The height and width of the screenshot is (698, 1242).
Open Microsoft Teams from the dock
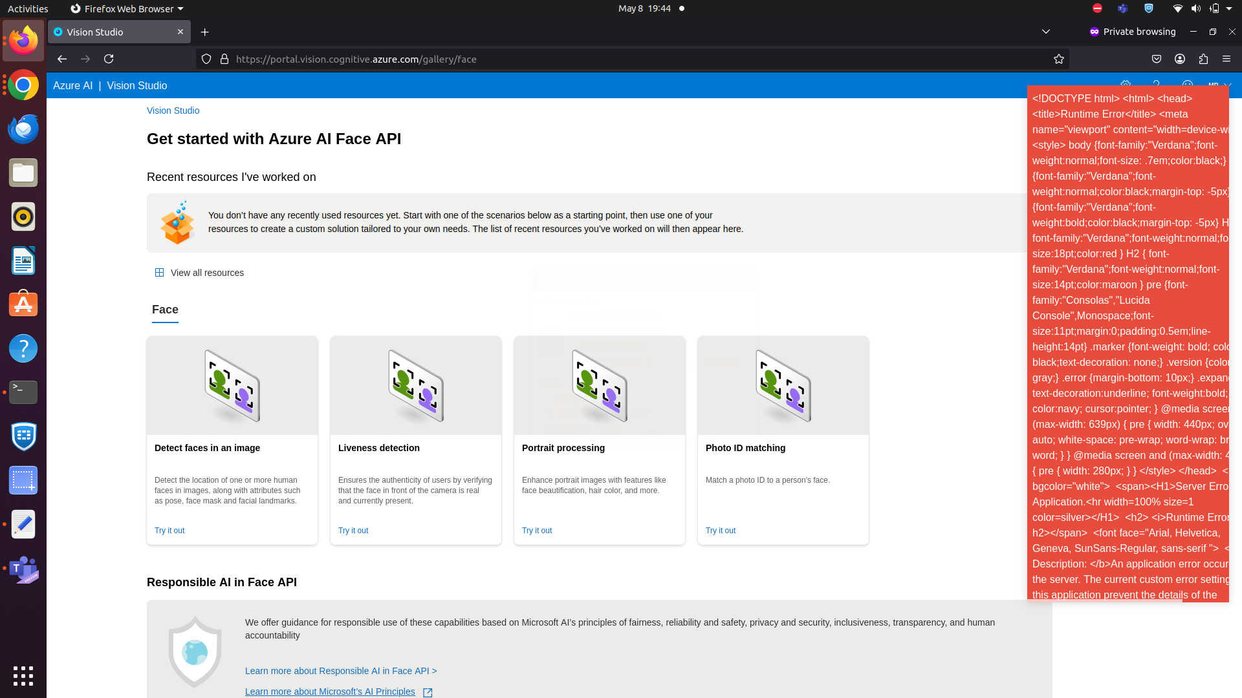pyautogui.click(x=23, y=569)
